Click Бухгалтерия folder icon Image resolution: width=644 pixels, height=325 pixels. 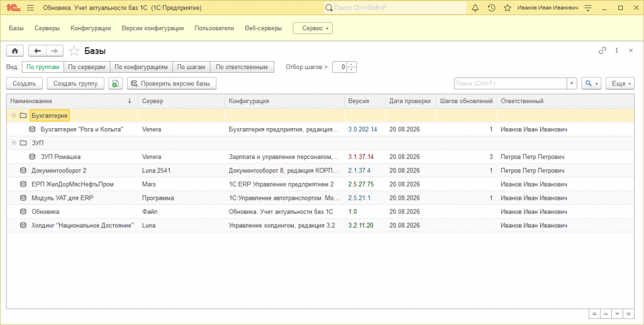pyautogui.click(x=23, y=116)
